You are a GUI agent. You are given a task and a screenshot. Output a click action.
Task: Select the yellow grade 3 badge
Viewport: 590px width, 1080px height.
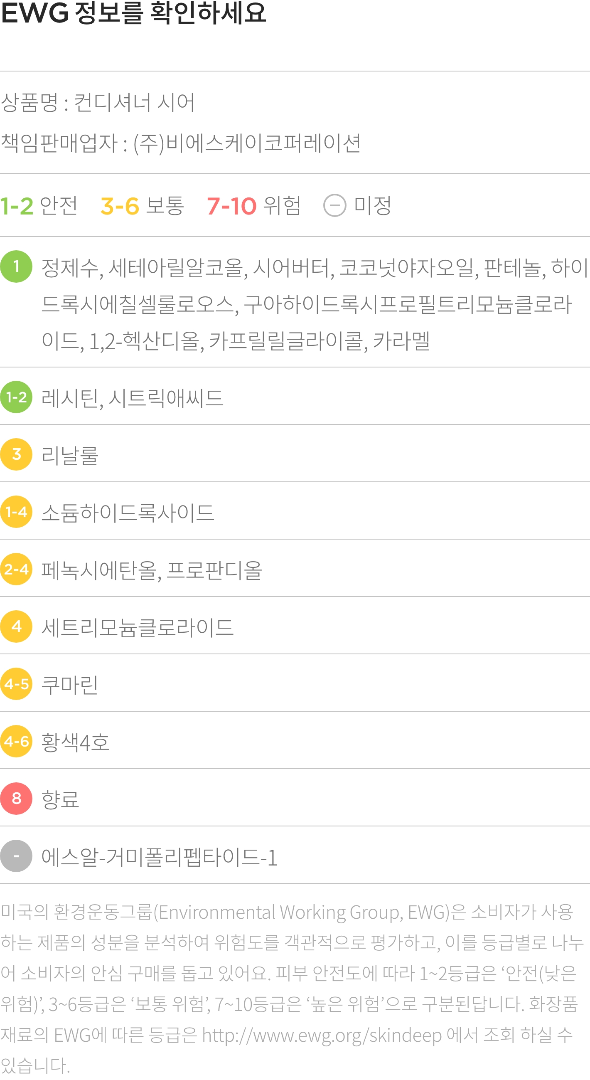click(x=16, y=454)
